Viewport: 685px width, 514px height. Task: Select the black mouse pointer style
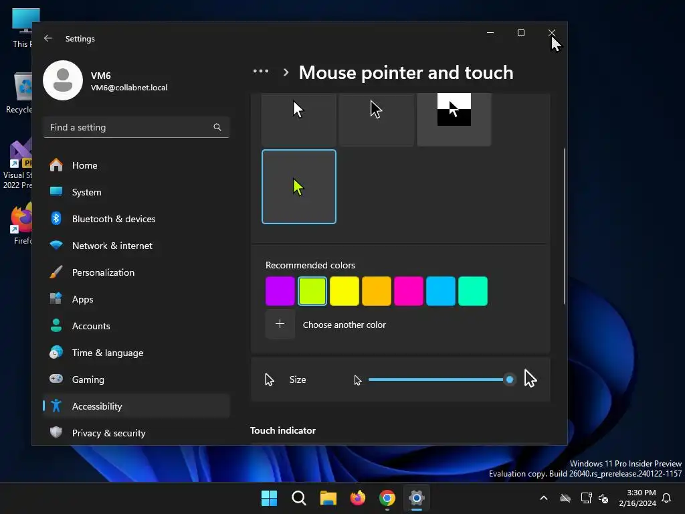(376, 119)
